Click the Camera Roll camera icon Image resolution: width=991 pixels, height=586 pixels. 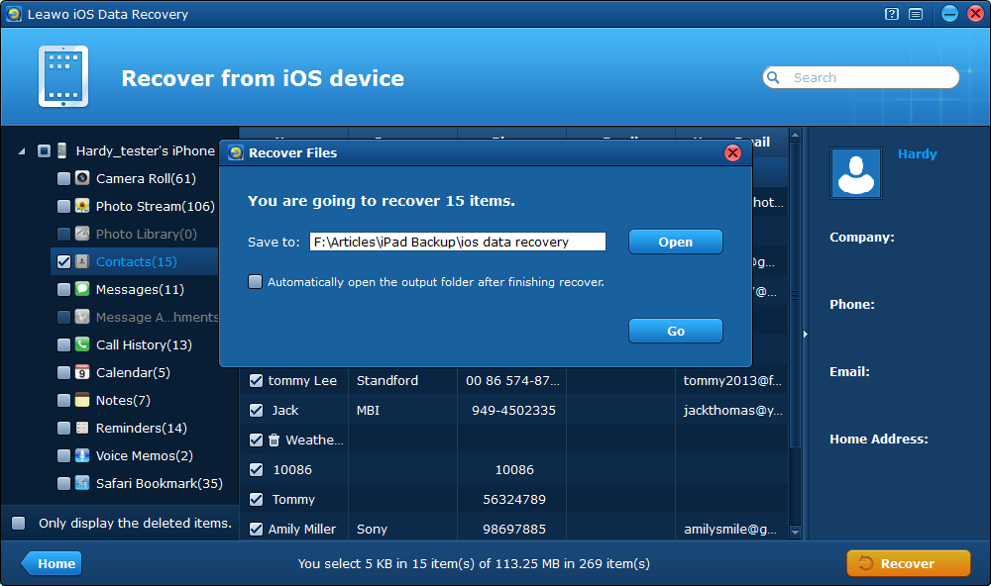pyautogui.click(x=82, y=178)
